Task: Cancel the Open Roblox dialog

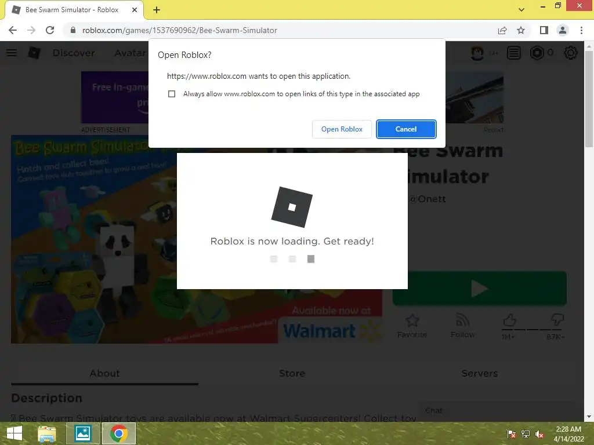Action: [406, 129]
